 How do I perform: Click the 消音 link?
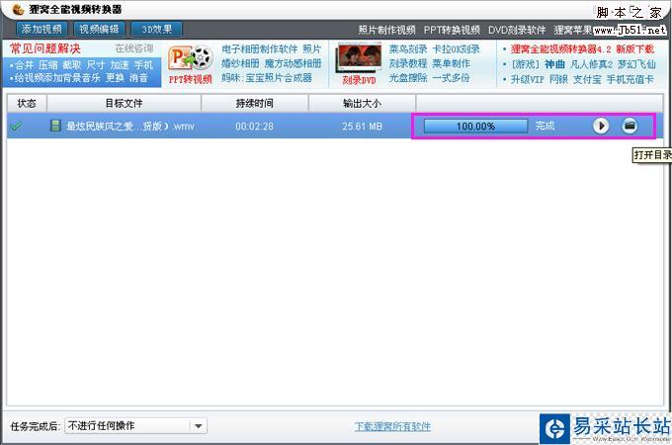coord(138,78)
